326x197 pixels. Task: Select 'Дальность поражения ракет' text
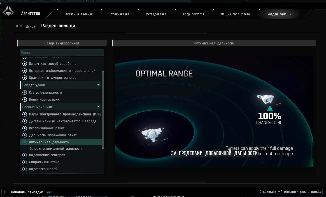point(53,135)
